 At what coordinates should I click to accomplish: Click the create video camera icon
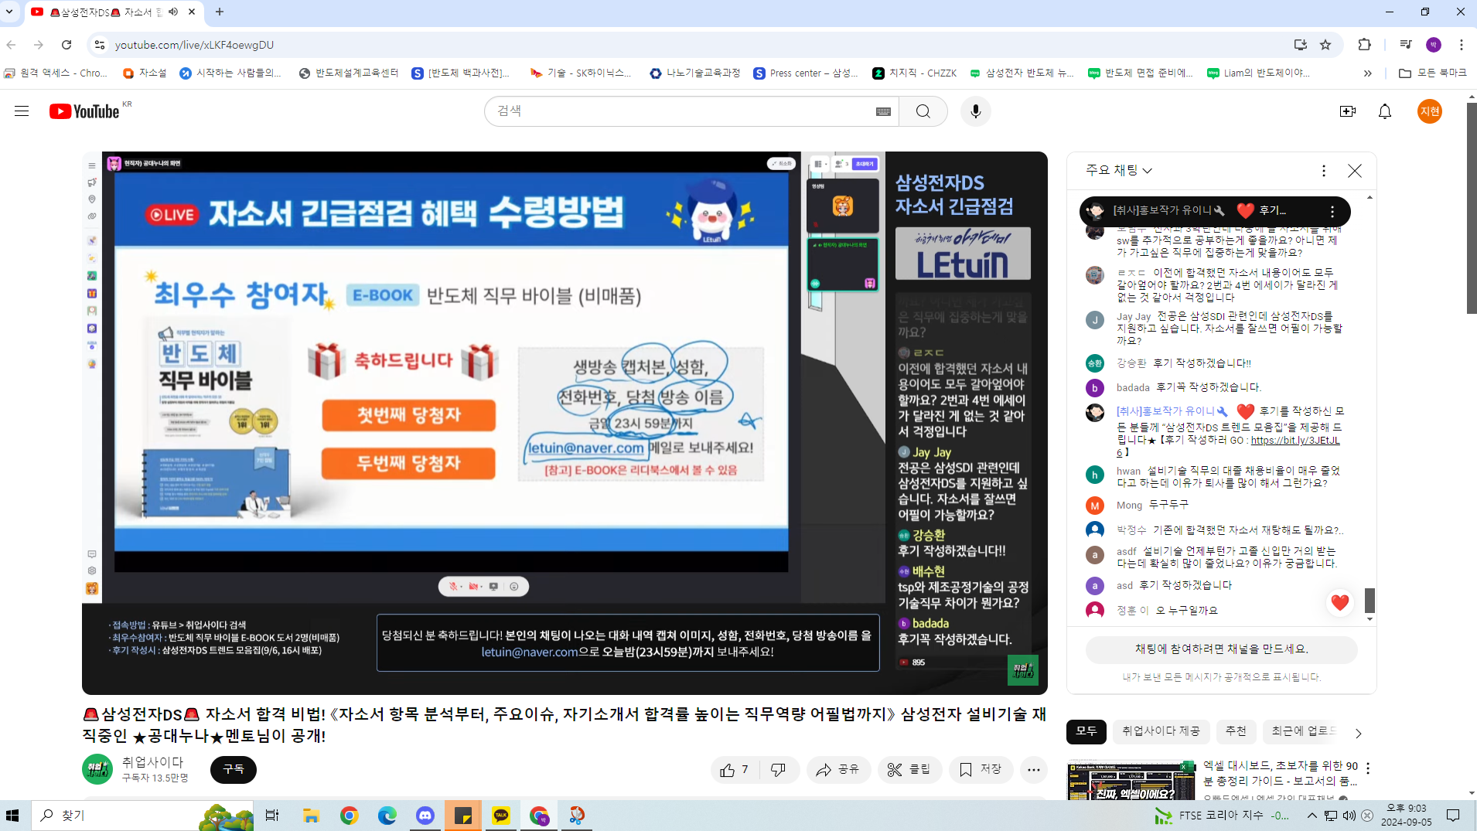click(x=1347, y=111)
